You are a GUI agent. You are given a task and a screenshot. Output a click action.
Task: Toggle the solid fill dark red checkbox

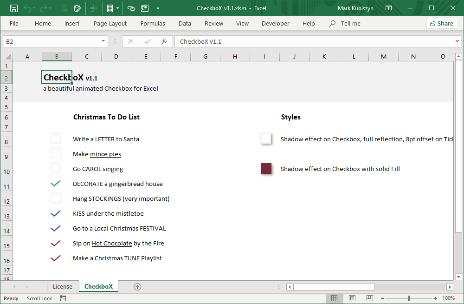(266, 169)
